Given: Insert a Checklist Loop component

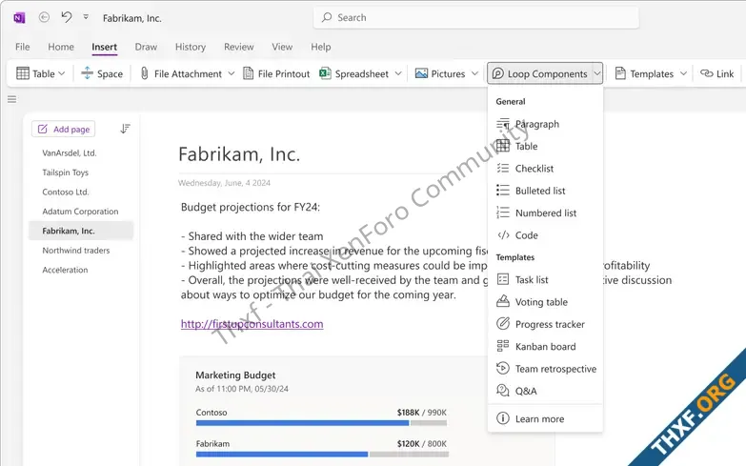Looking at the screenshot, I should [x=545, y=169].
